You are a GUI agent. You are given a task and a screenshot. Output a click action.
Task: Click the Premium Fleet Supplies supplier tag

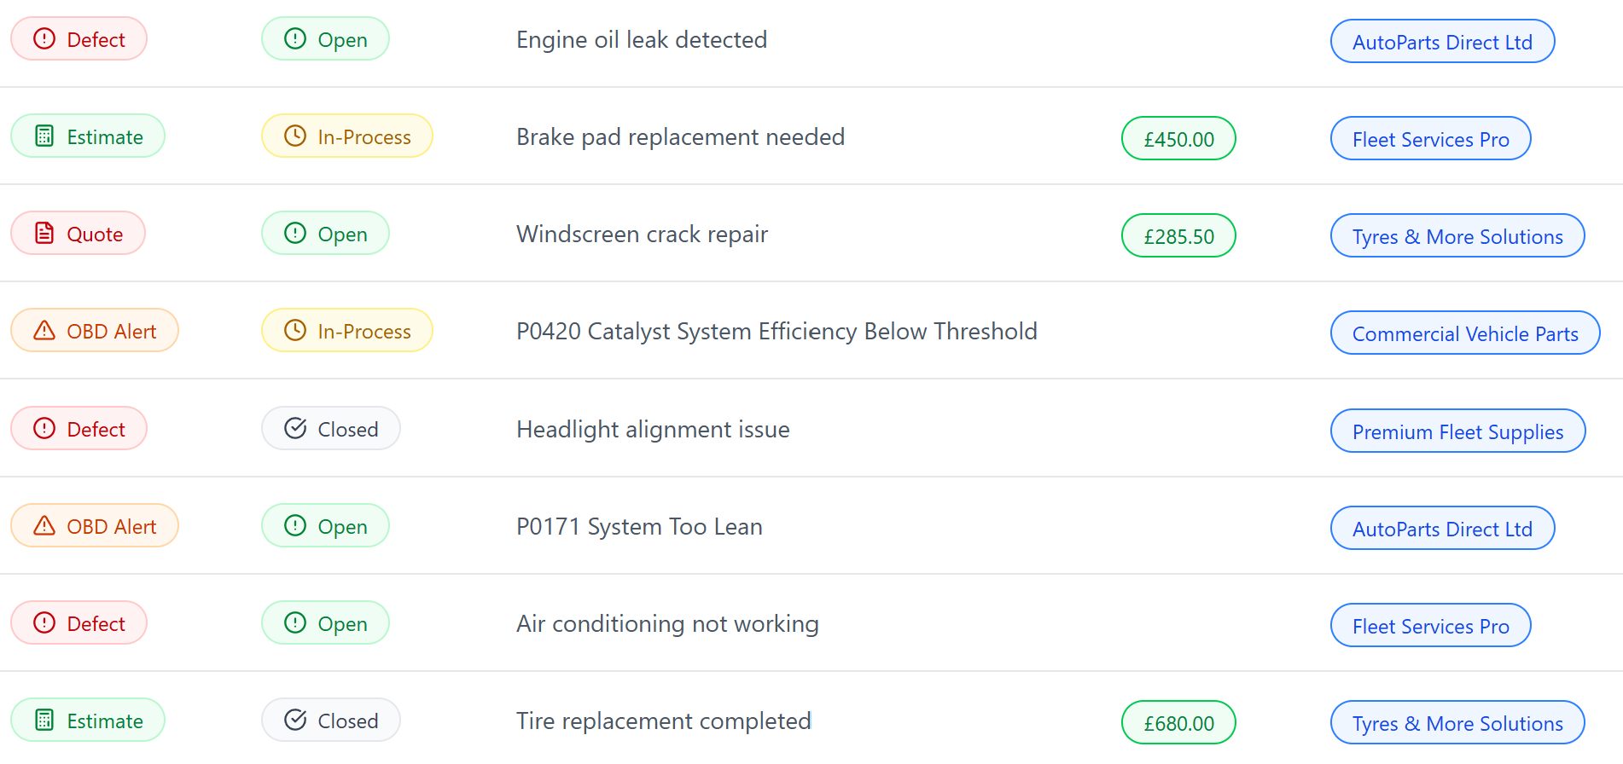1457,431
